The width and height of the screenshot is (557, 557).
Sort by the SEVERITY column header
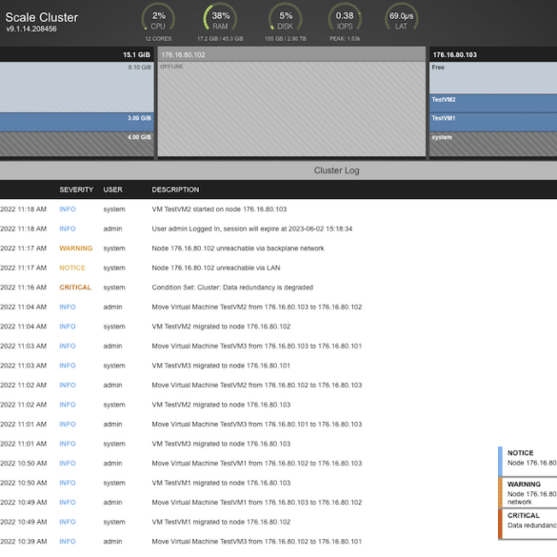(x=76, y=189)
